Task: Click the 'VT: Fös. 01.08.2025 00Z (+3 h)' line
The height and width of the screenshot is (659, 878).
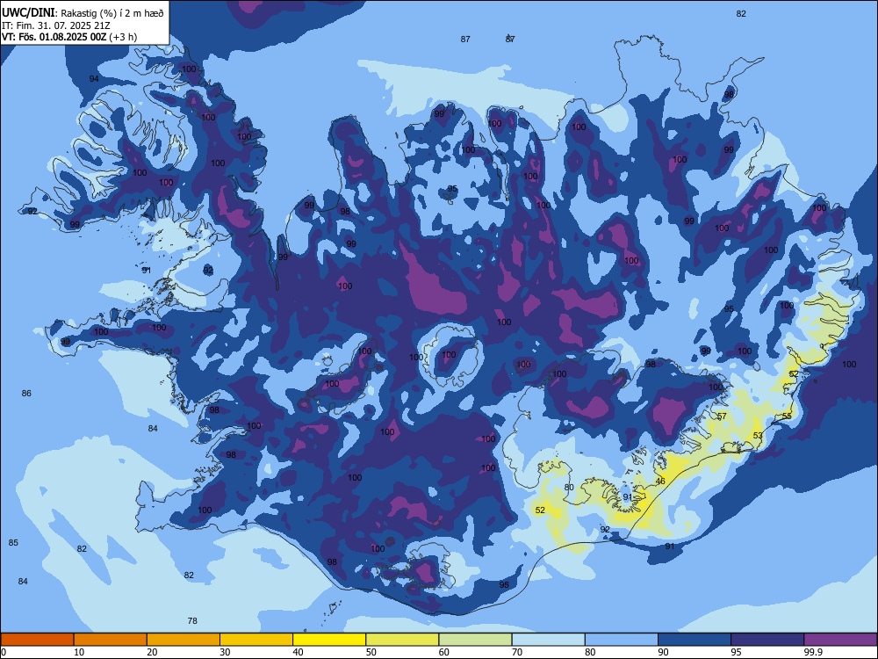Action: pyautogui.click(x=69, y=38)
